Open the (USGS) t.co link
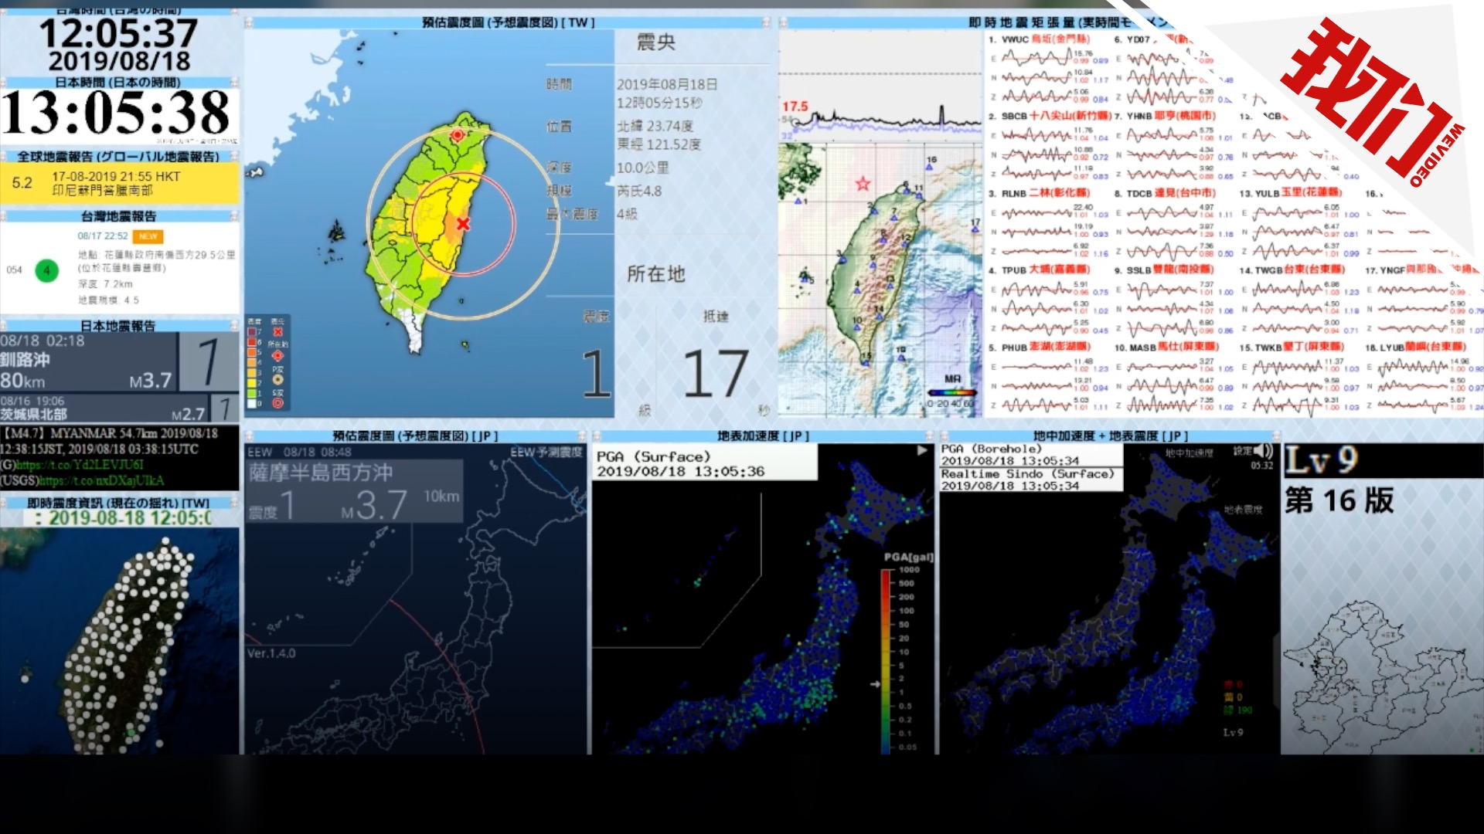This screenshot has height=834, width=1484. (100, 480)
